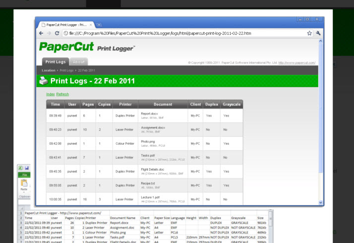Click the browser forward arrow
This screenshot has width=354, height=243.
click(x=49, y=33)
